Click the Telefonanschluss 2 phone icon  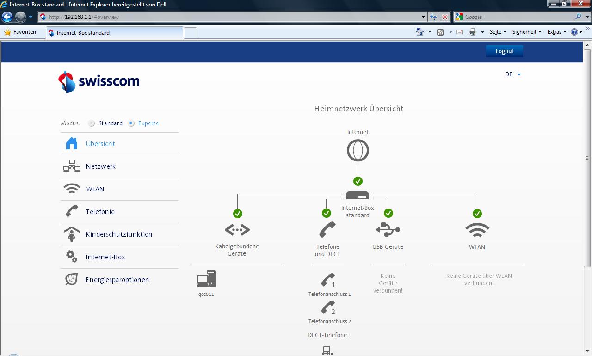point(329,307)
